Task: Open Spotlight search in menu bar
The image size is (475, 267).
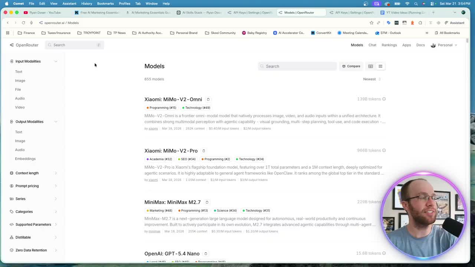Action: click(416, 4)
